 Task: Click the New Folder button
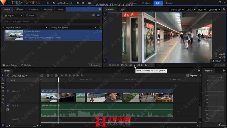(x=10, y=65)
